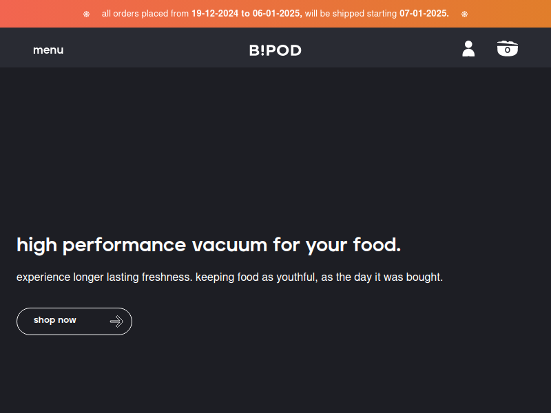Screen dimensions: 551x413
Task: Click the B!POD logo
Action: pyautogui.click(x=275, y=50)
